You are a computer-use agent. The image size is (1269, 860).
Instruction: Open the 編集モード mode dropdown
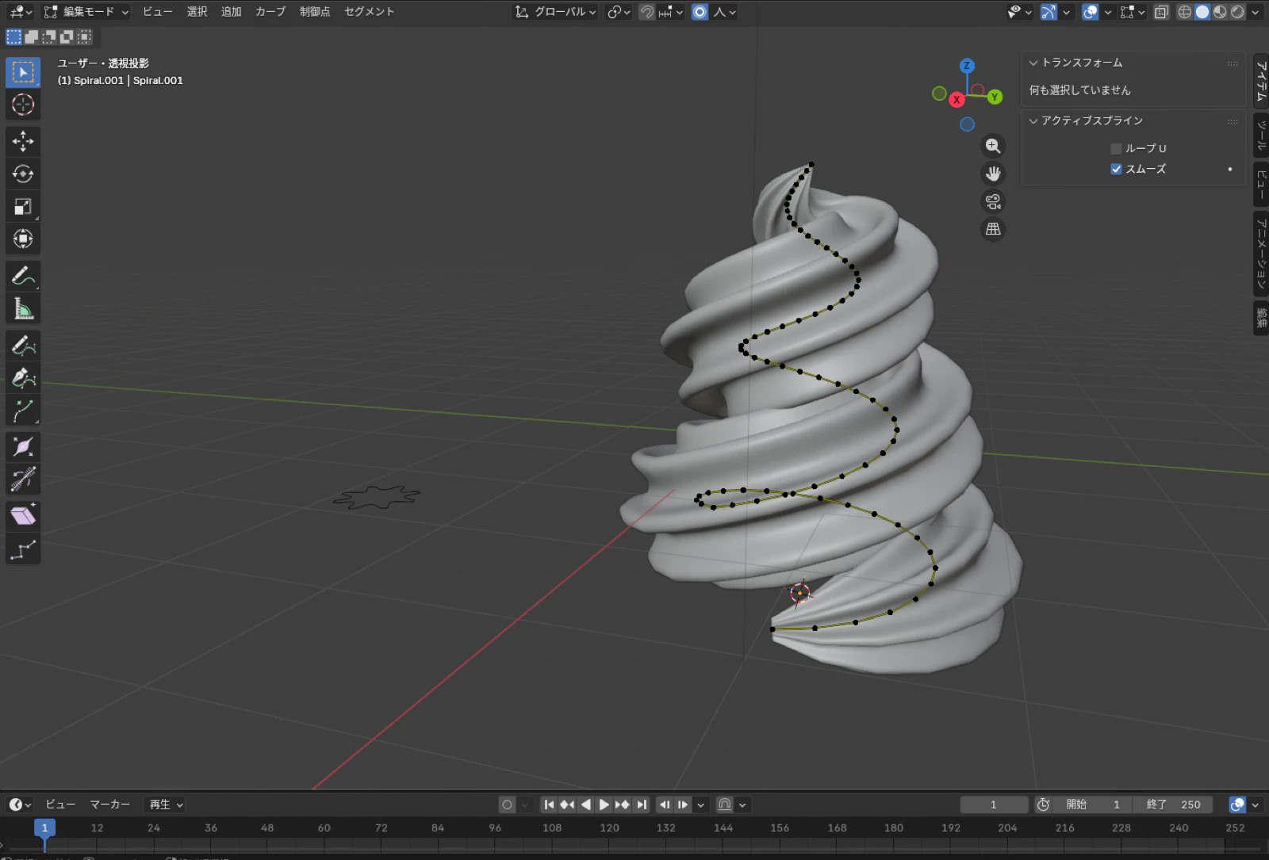click(x=86, y=12)
